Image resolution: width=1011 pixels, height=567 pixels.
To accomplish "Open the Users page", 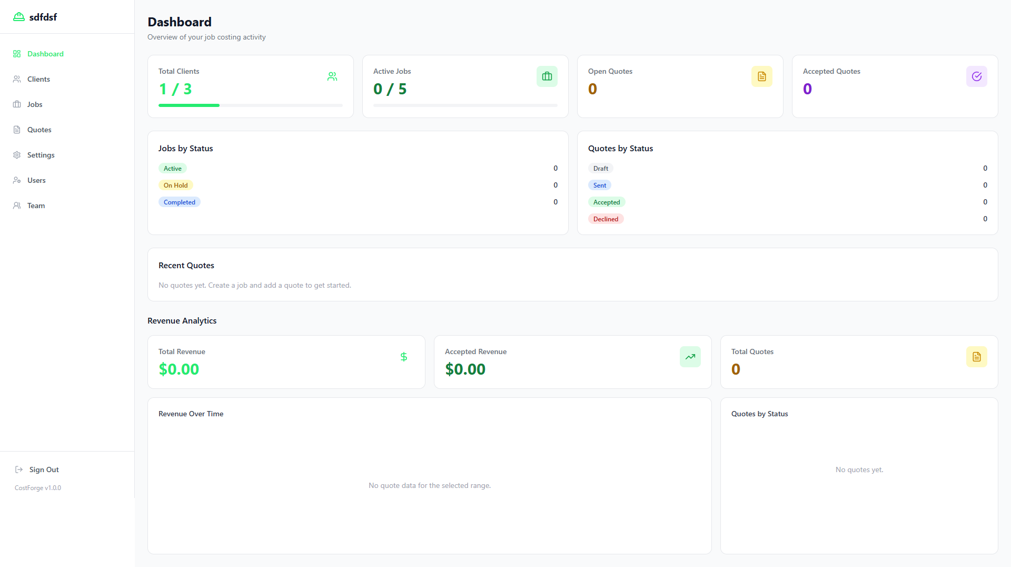I will 36,180.
